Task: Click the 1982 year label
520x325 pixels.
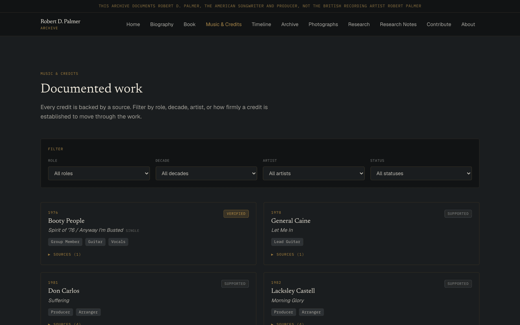Action: click(x=276, y=283)
